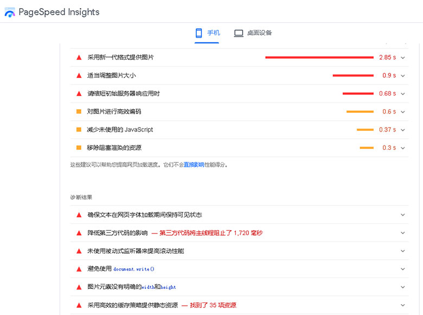Click red triangle beside 采用新一代格式提供图片
Screen dimensions: 423x315
[x=79, y=57]
